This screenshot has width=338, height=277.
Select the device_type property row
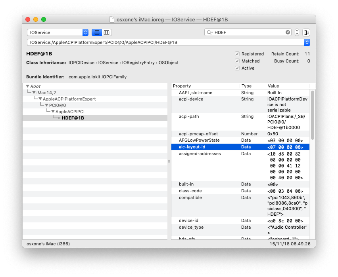click(240, 230)
